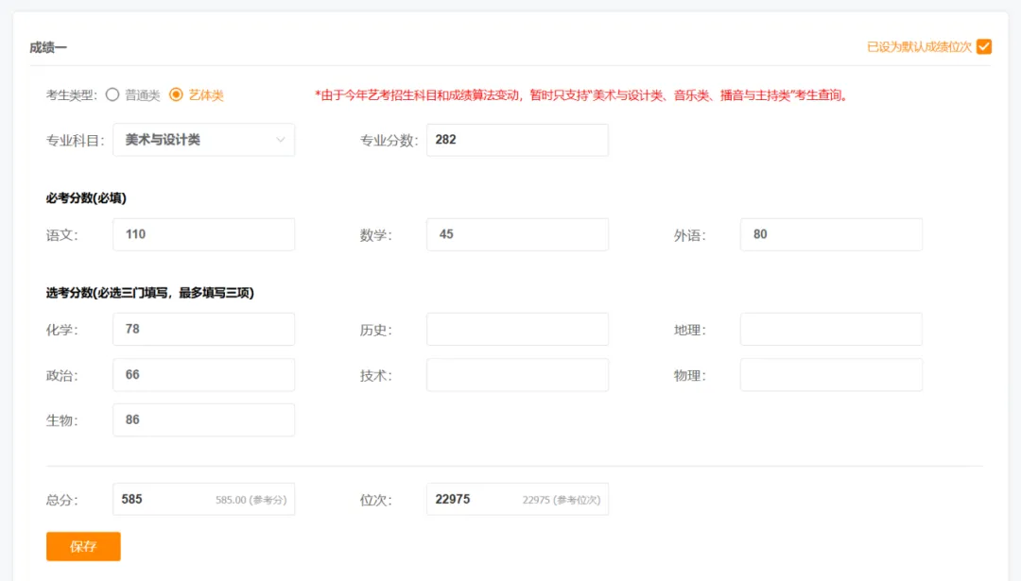
Task: Click the 专业分数 input showing 282
Action: pyautogui.click(x=516, y=139)
